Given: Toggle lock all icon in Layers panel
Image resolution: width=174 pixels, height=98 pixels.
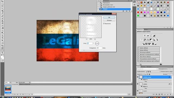Looking at the screenshot, I should (150, 74).
